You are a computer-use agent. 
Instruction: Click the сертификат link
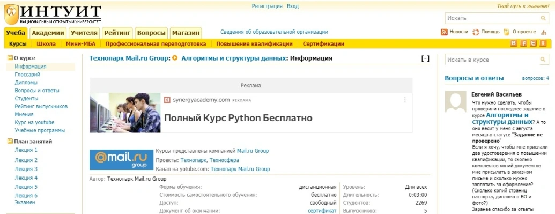pyautogui.click(x=322, y=211)
